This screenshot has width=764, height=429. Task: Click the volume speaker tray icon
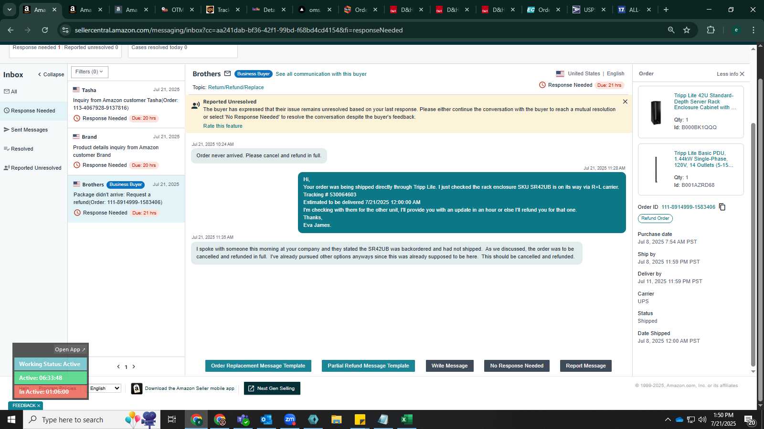702,419
